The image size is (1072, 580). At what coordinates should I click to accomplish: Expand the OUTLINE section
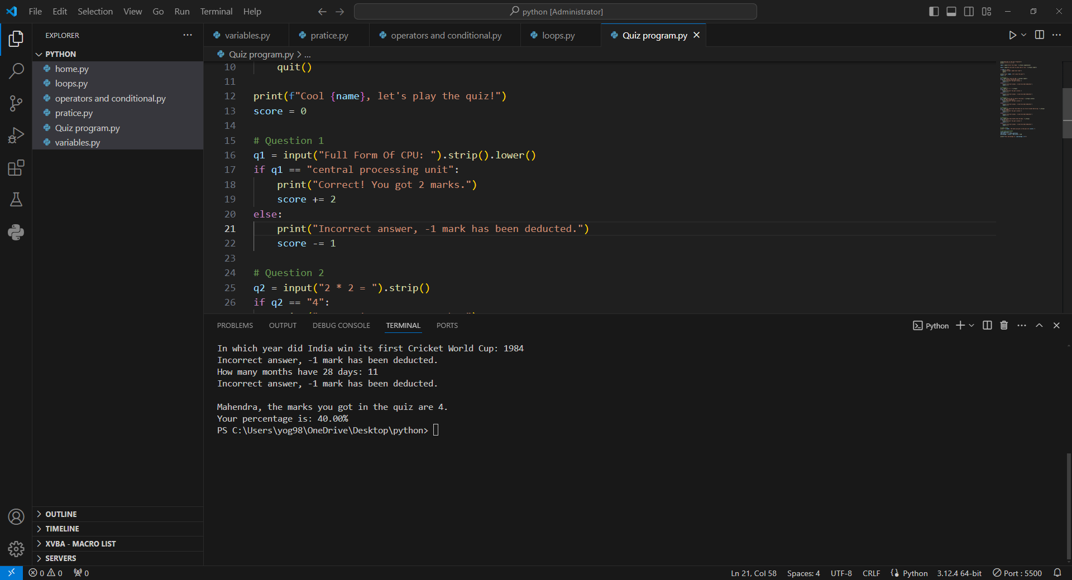tap(118, 514)
